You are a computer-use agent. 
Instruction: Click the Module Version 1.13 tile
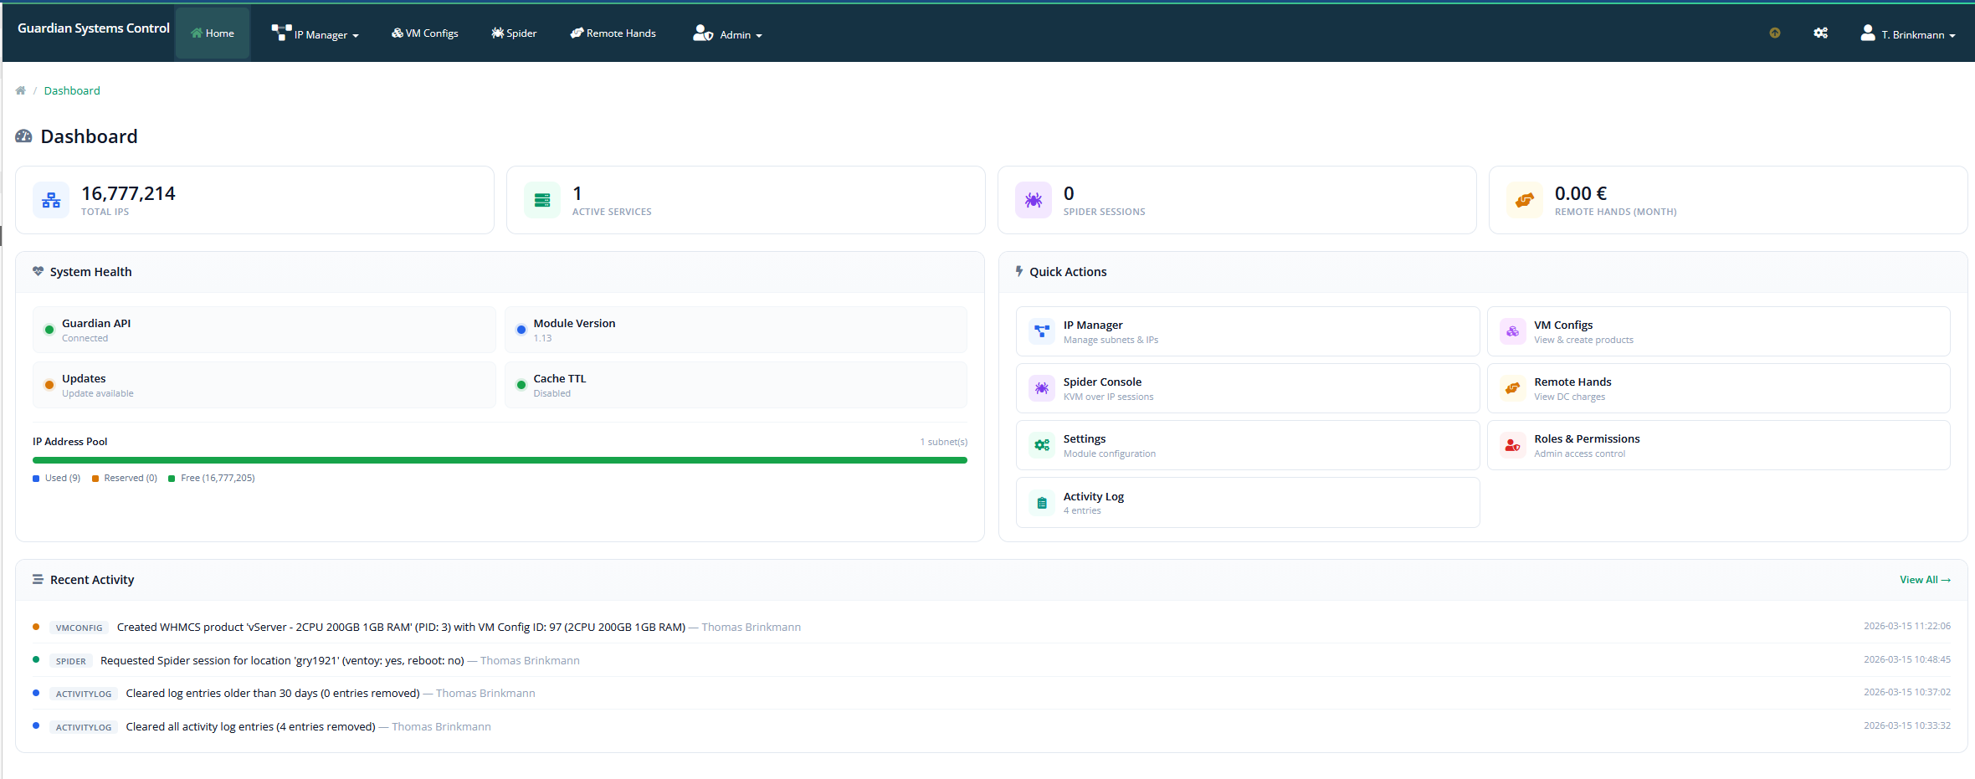pyautogui.click(x=736, y=330)
